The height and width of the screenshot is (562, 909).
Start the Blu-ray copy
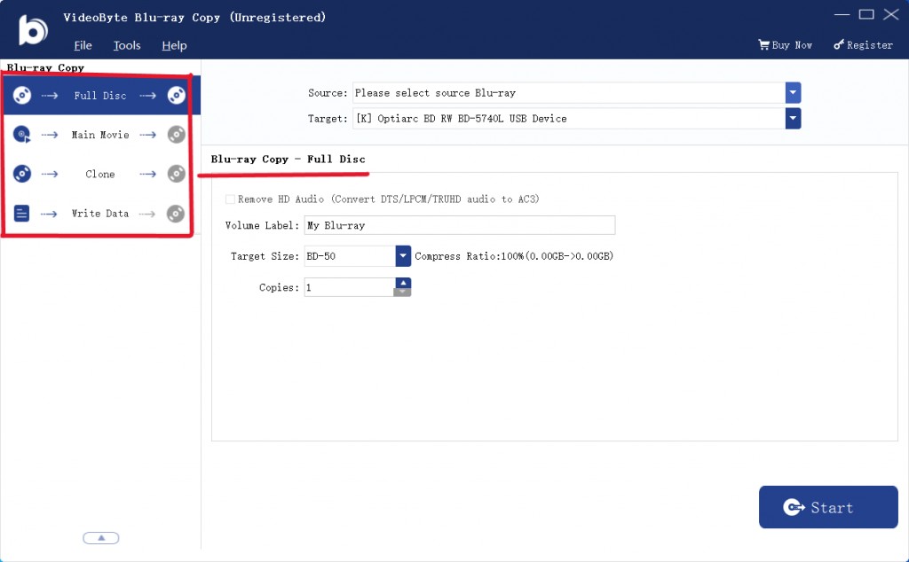tap(828, 507)
